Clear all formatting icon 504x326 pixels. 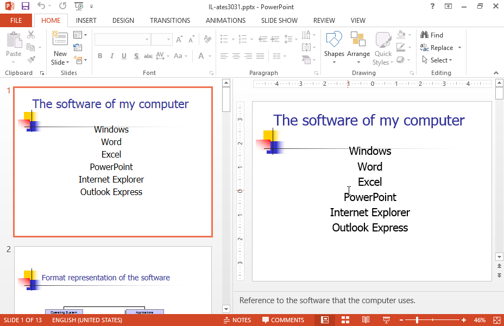tap(207, 39)
